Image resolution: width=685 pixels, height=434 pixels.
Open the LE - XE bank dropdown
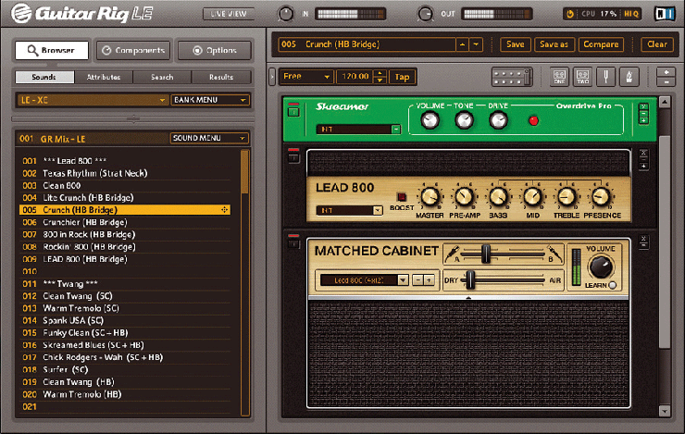coord(93,100)
